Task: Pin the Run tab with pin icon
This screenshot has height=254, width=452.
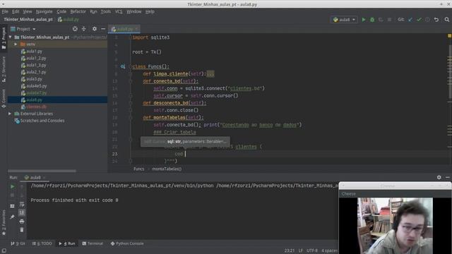Action: 12,217
